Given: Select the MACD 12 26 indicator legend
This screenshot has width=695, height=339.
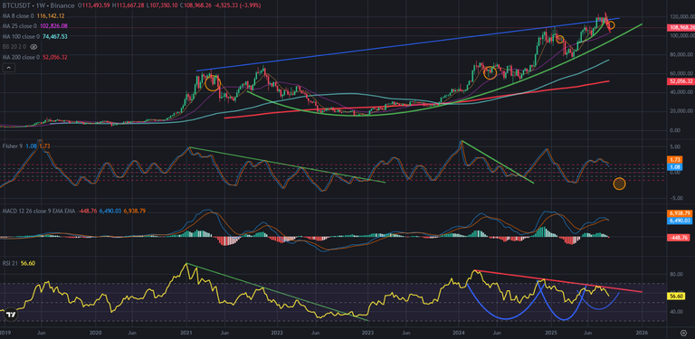Looking at the screenshot, I should click(x=73, y=212).
